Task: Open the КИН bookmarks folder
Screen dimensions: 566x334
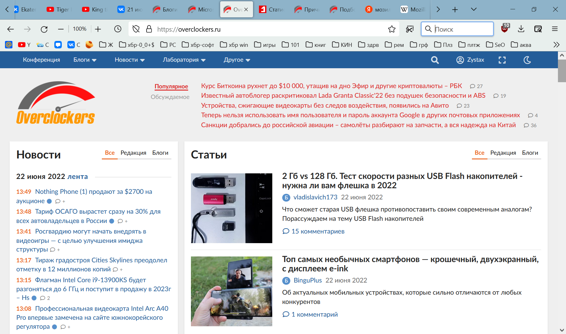Action: [342, 45]
